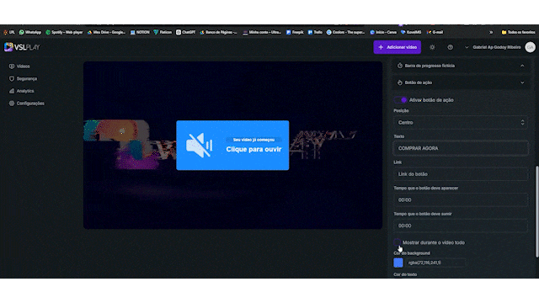Open the G-mail bookmark
Viewport: 539px width, 303px height.
pyautogui.click(x=435, y=32)
